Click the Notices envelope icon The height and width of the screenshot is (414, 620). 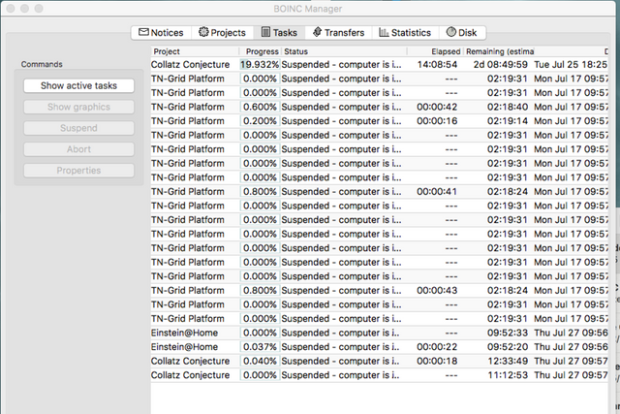pos(143,32)
